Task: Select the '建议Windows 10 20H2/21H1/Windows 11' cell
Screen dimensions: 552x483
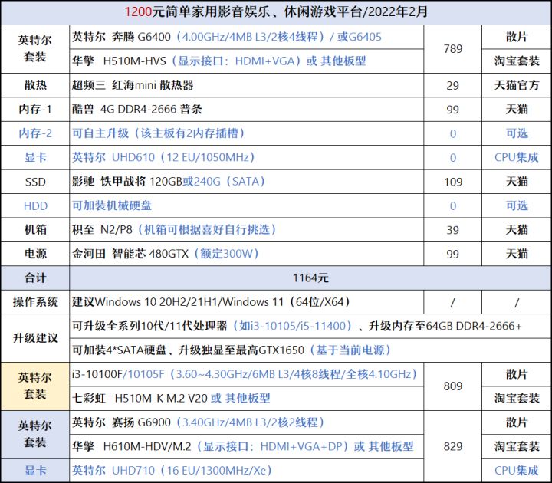Action: point(246,302)
